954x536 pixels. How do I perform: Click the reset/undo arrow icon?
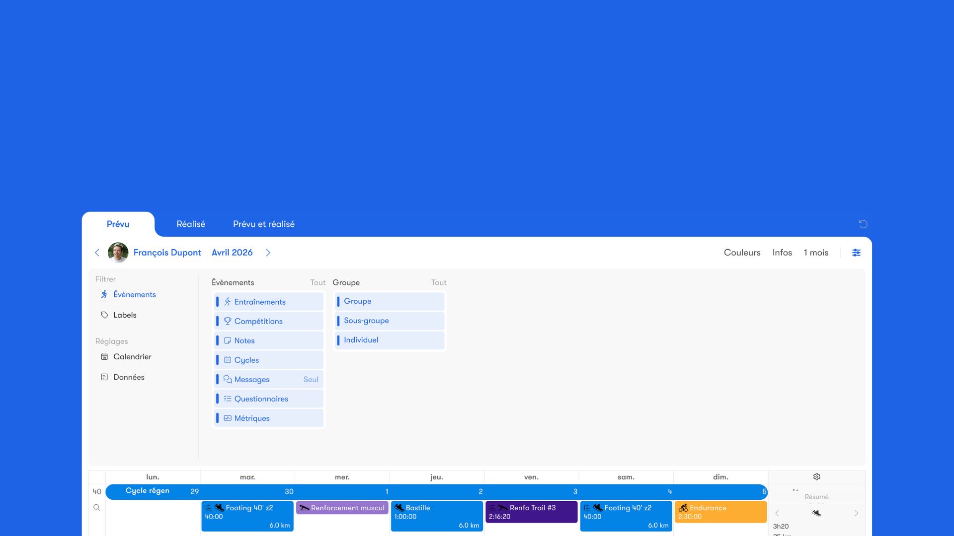coord(863,224)
